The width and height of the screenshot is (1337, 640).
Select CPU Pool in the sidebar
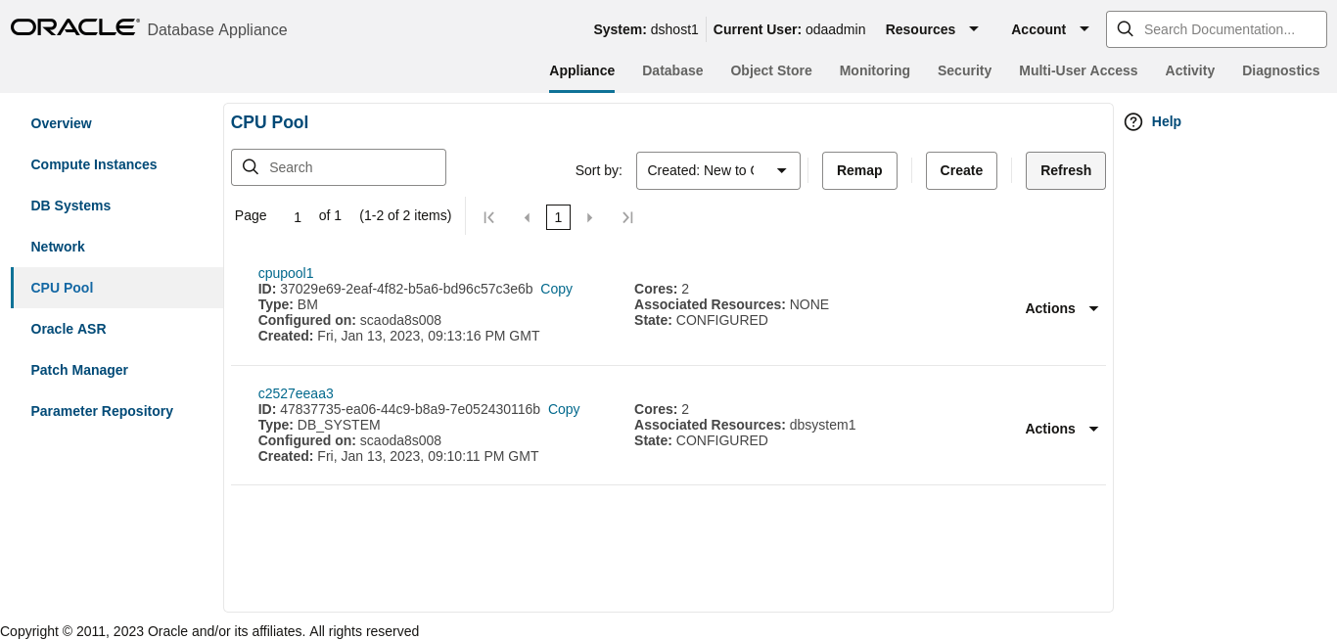pyautogui.click(x=116, y=288)
